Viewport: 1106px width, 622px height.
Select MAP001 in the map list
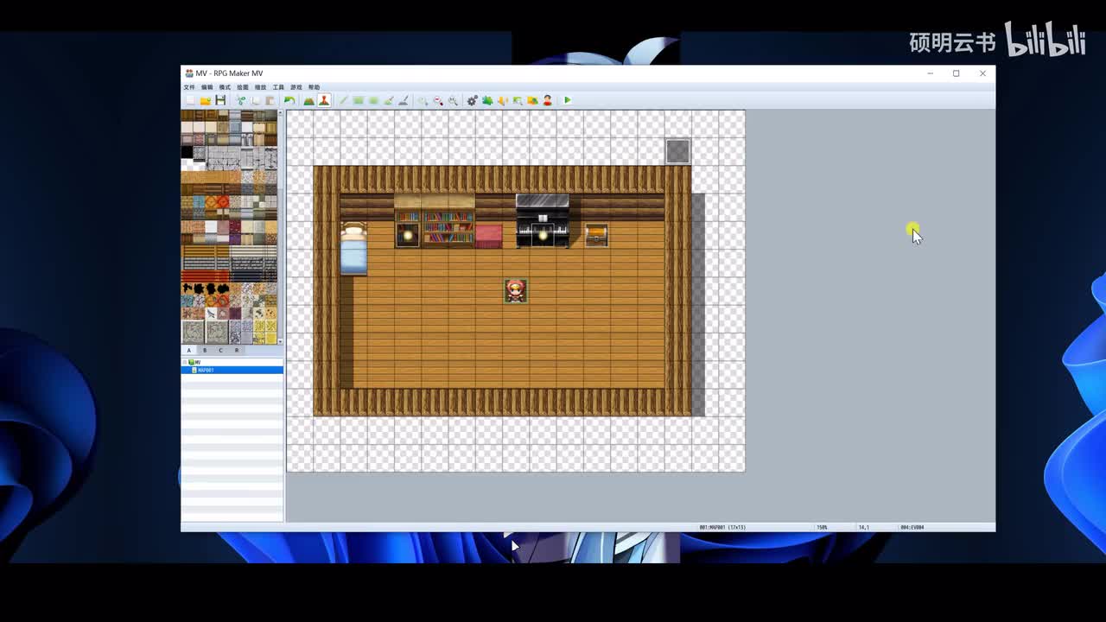232,370
